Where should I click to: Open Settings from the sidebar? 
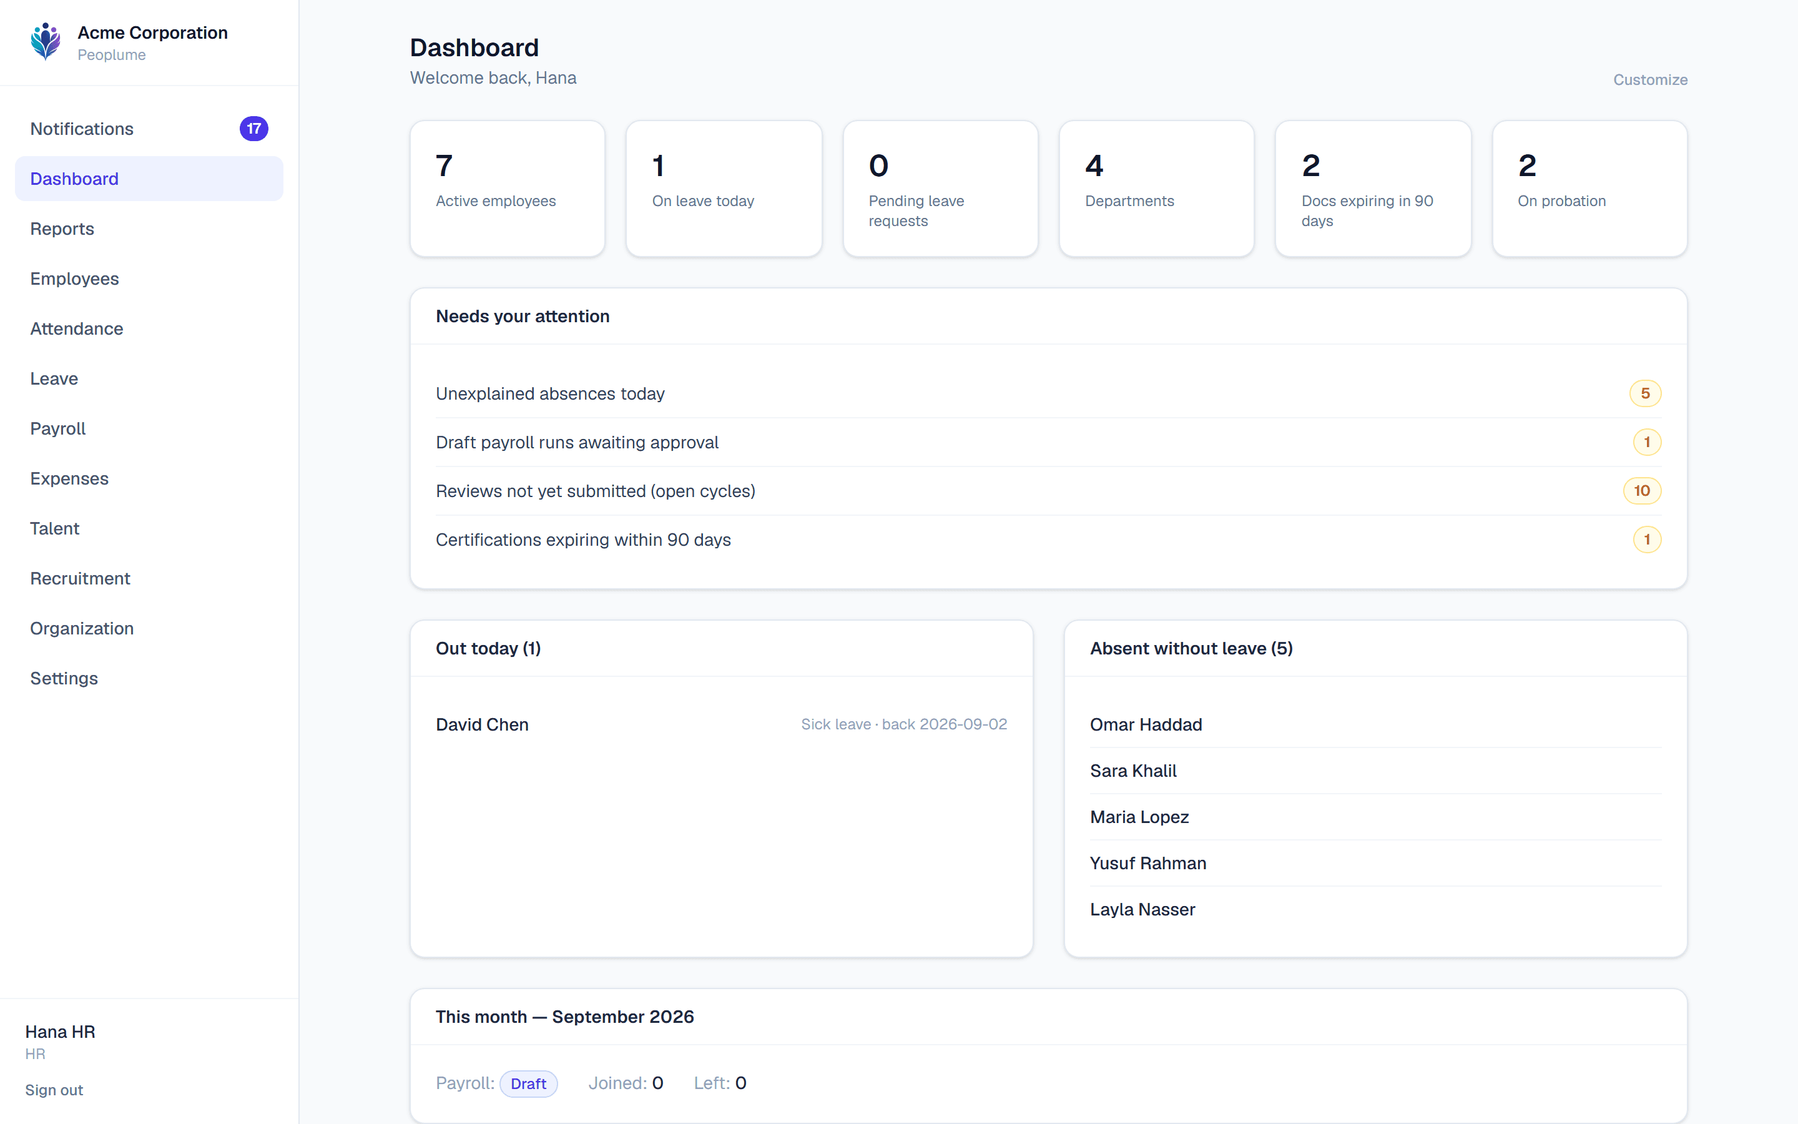click(149, 678)
